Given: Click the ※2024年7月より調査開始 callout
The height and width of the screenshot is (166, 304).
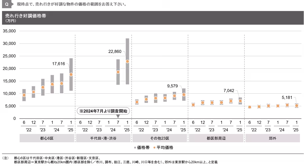Looking at the screenshot, I should [103, 111].
